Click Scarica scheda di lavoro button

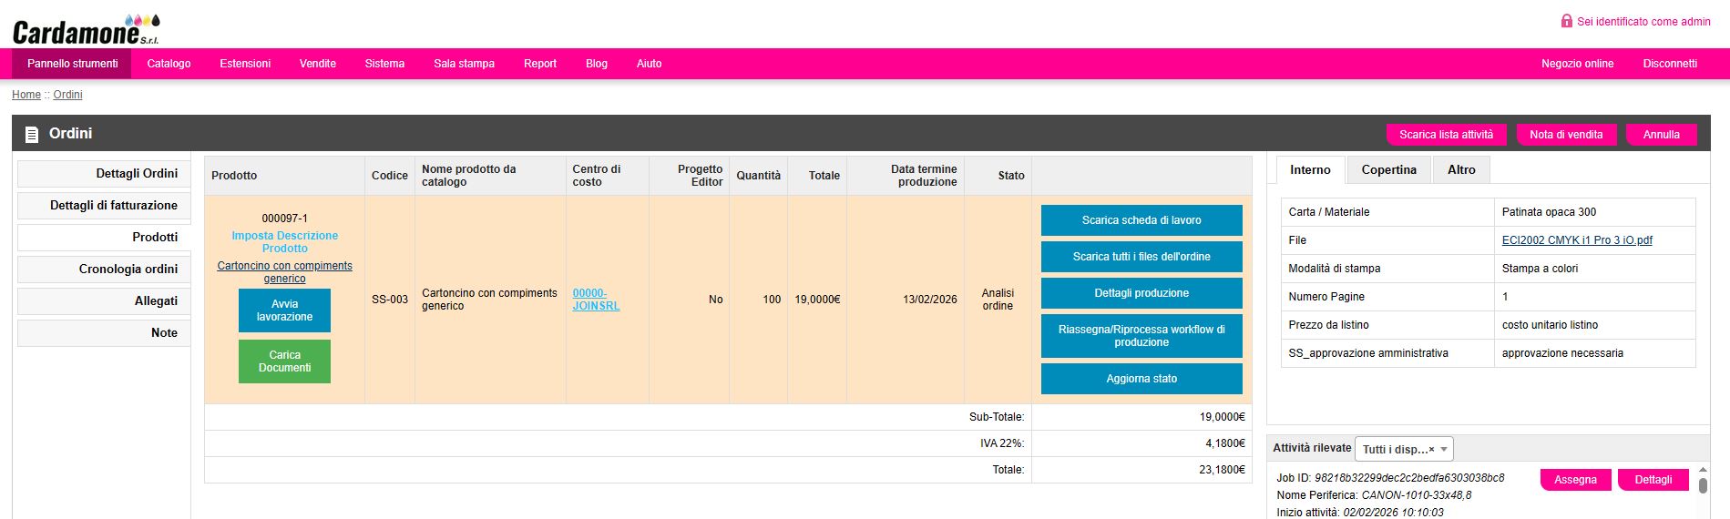point(1141,220)
